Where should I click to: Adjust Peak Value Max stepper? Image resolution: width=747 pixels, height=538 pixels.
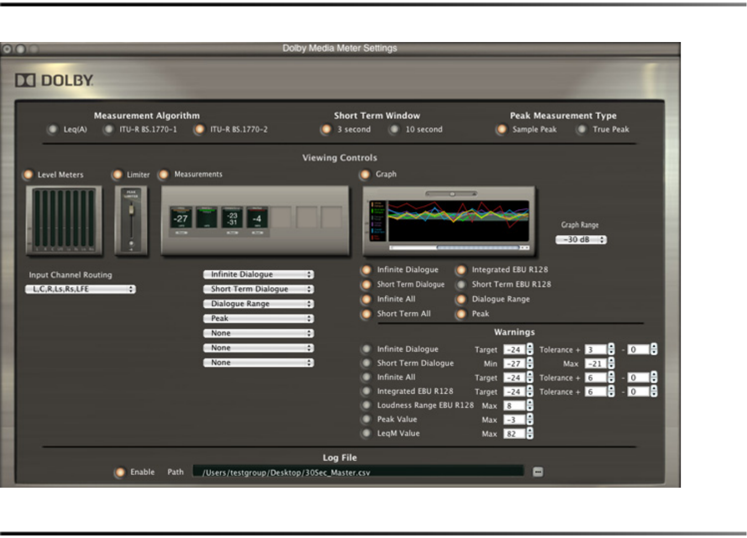tap(530, 420)
